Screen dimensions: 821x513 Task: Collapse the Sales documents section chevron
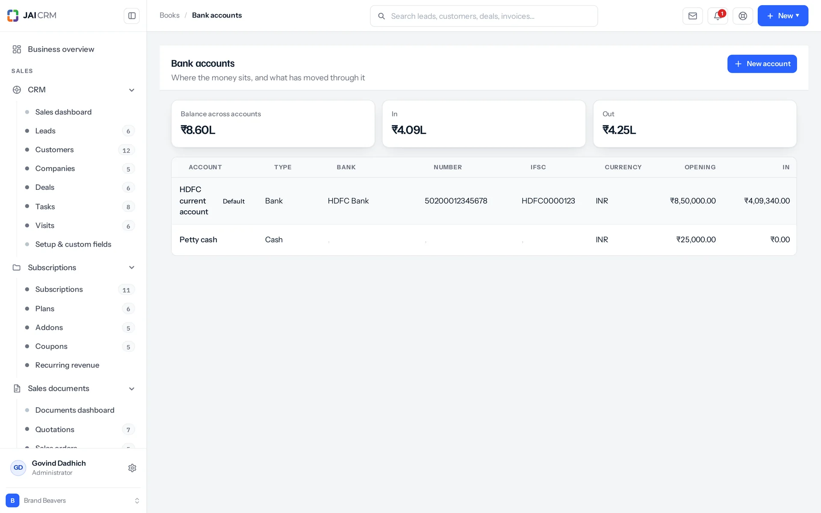click(132, 389)
